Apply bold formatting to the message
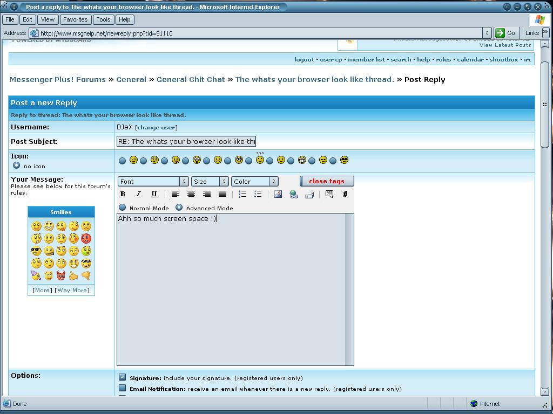 pos(123,194)
